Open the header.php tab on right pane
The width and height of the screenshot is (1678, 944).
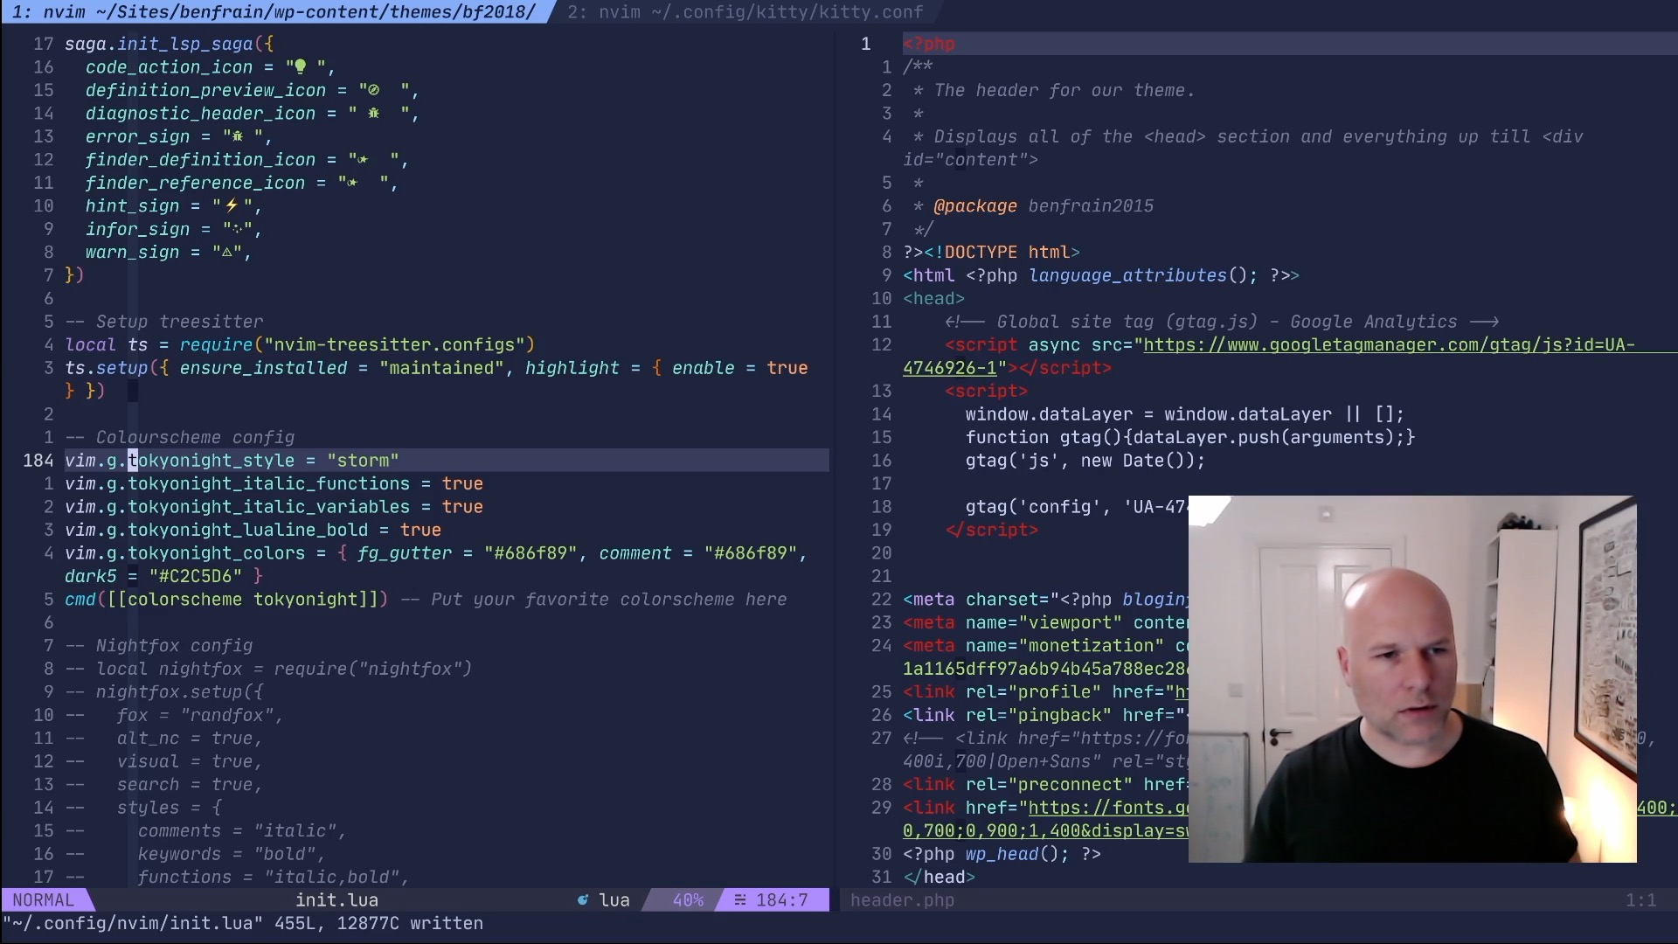[903, 900]
